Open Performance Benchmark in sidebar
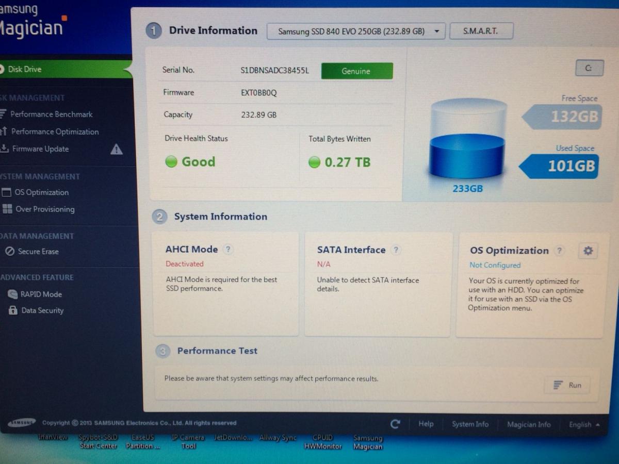The height and width of the screenshot is (464, 619). (52, 114)
